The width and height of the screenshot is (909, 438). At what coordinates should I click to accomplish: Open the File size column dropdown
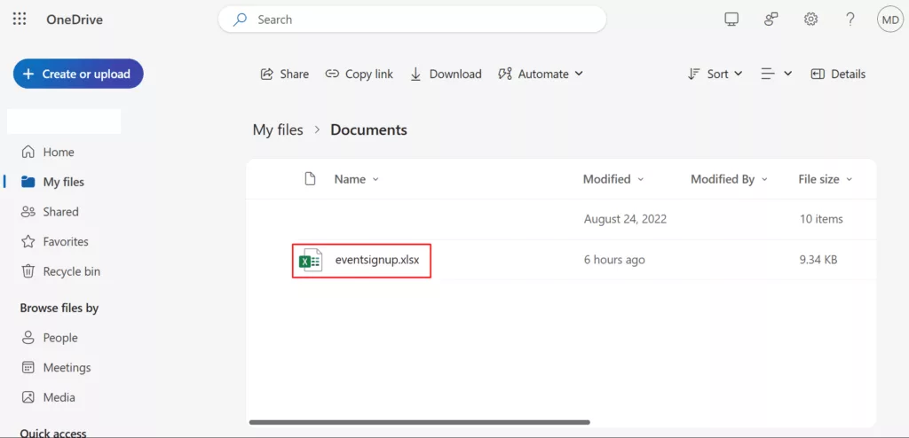click(825, 180)
